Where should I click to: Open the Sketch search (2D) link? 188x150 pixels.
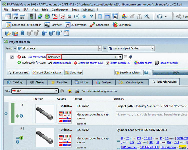[x=121, y=63]
